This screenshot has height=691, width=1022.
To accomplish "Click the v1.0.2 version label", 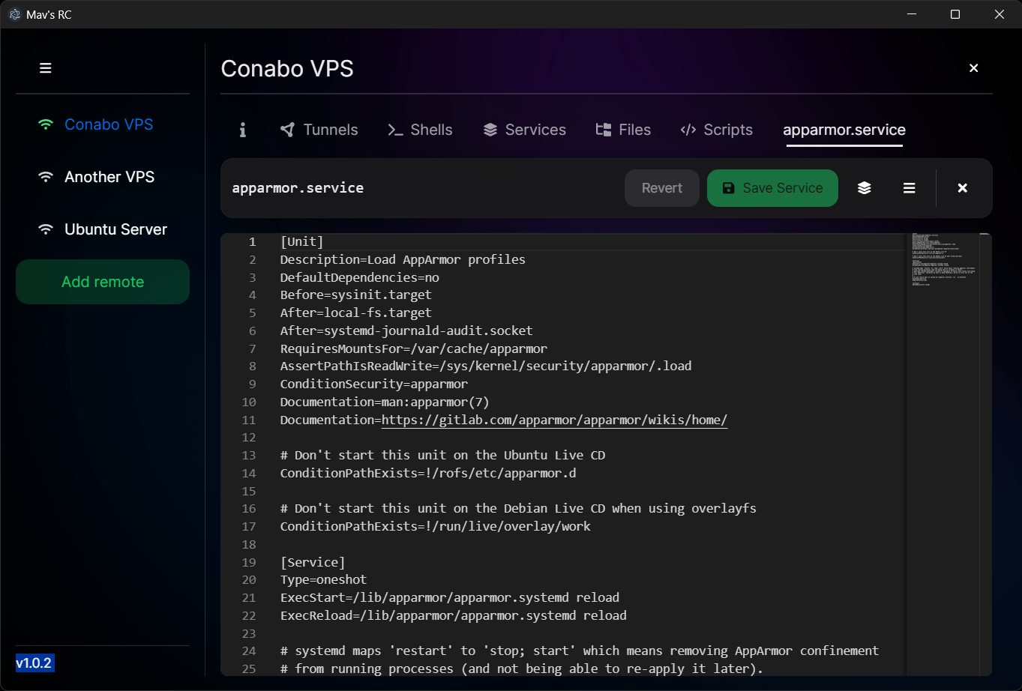I will coord(34,663).
